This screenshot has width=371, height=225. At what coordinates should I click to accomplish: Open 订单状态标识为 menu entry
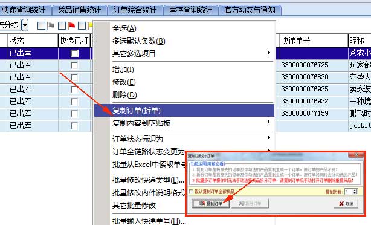pyautogui.click(x=184, y=139)
